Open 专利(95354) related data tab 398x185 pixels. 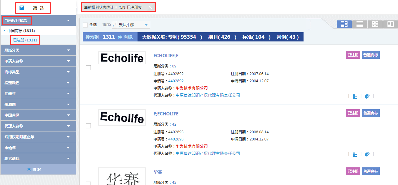[185, 37]
